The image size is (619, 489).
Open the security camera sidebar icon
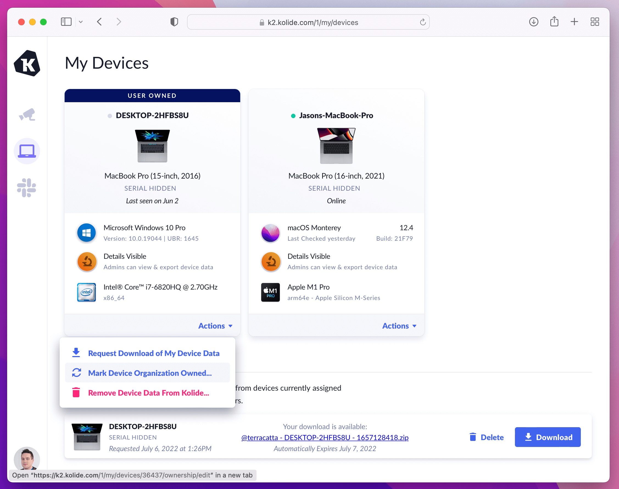(x=27, y=115)
